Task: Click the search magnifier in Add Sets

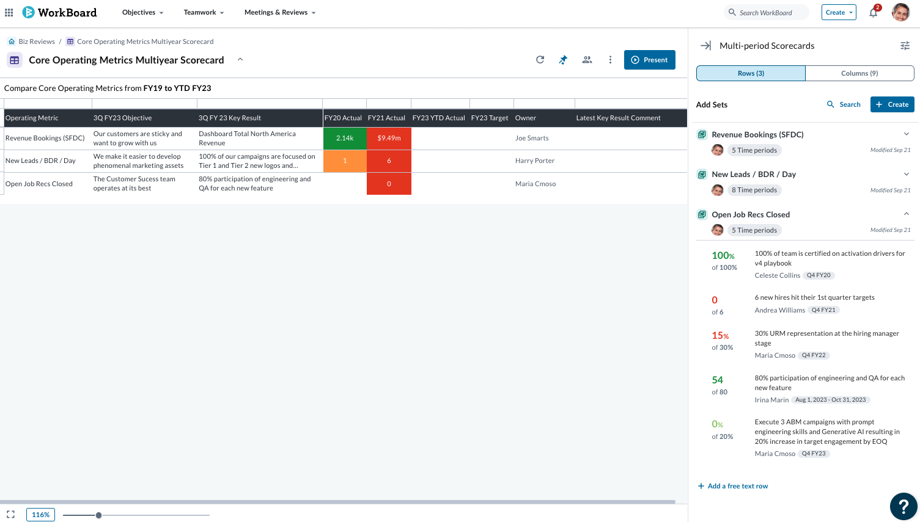Action: coord(831,104)
